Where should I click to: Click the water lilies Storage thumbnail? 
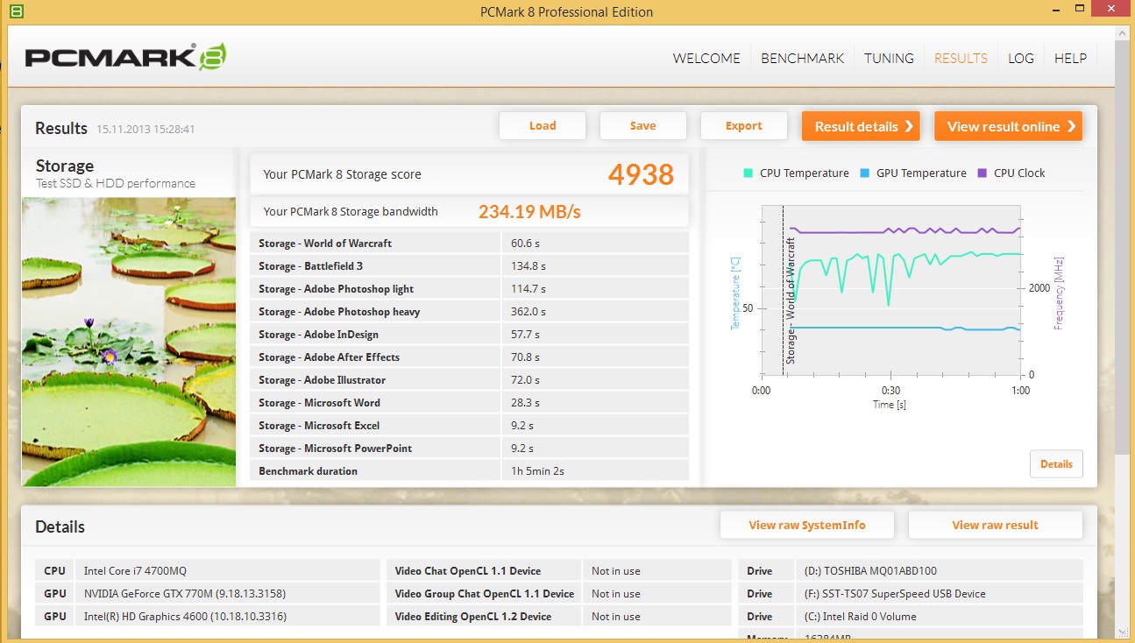click(x=129, y=342)
